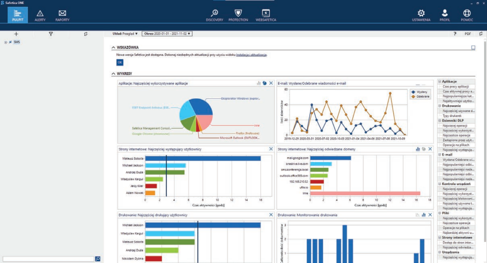The image size is (487, 263).
Task: Select the Pulpit dashboard tab
Action: pyautogui.click(x=18, y=15)
